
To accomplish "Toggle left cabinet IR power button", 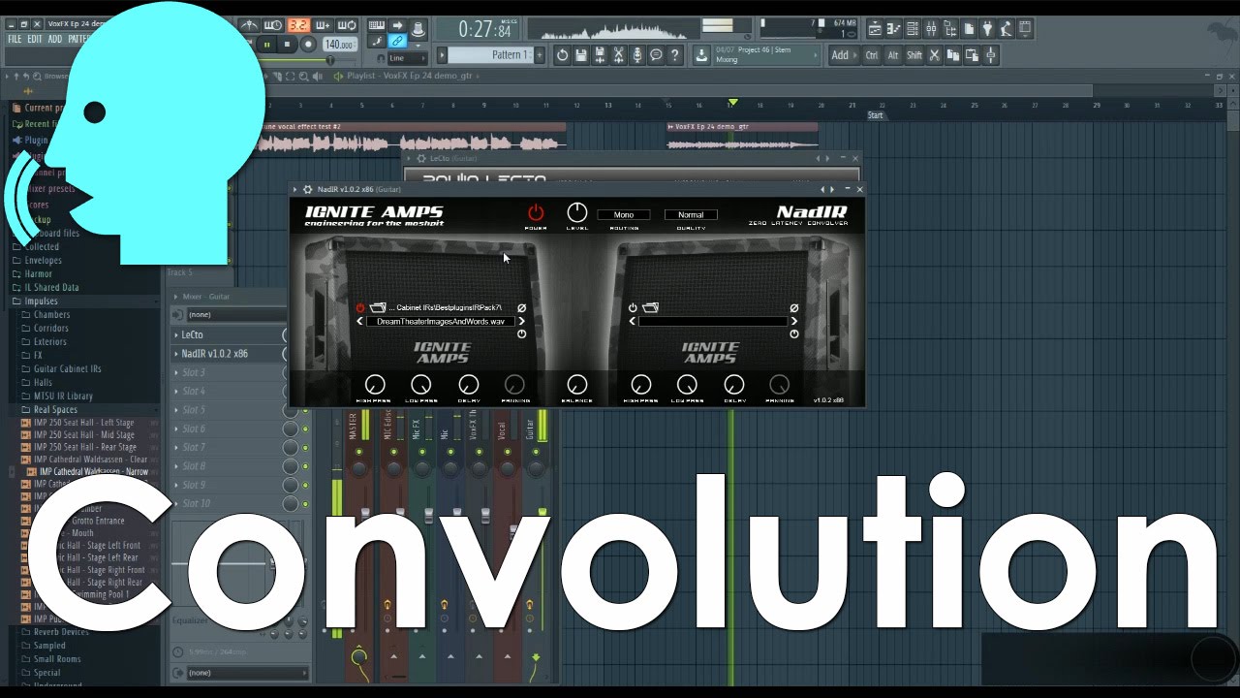I will coord(360,308).
